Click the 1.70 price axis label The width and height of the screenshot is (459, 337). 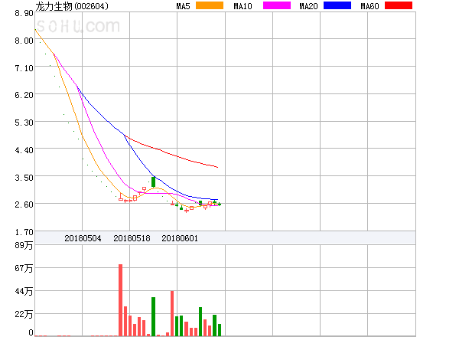coord(24,232)
